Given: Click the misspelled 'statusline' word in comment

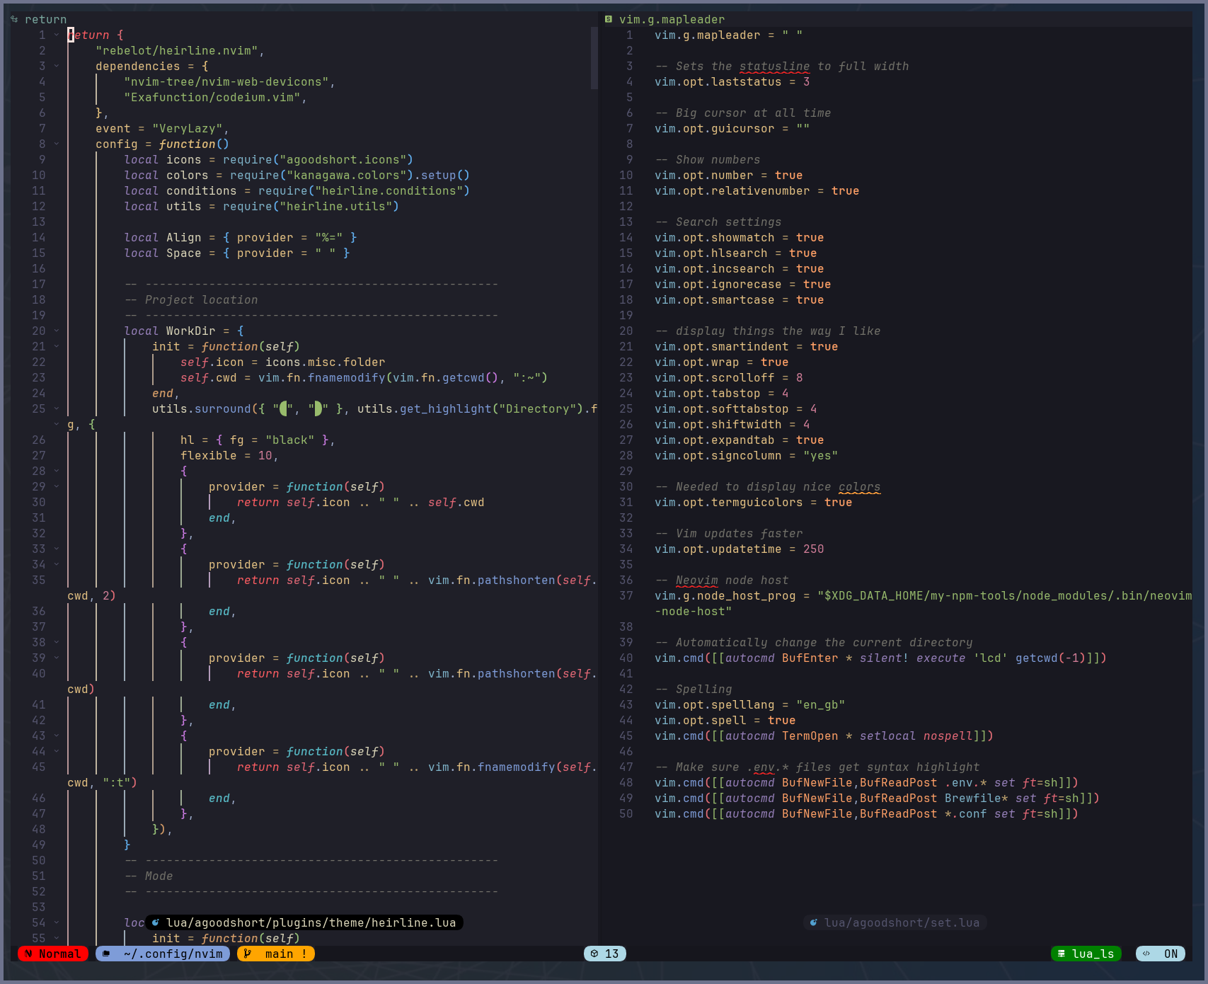Looking at the screenshot, I should (x=775, y=66).
